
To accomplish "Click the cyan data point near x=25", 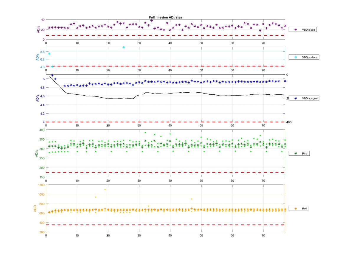I will 124,47.
